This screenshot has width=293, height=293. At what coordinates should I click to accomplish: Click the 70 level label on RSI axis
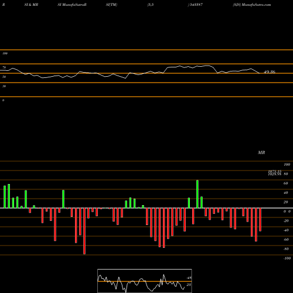point(4,67)
